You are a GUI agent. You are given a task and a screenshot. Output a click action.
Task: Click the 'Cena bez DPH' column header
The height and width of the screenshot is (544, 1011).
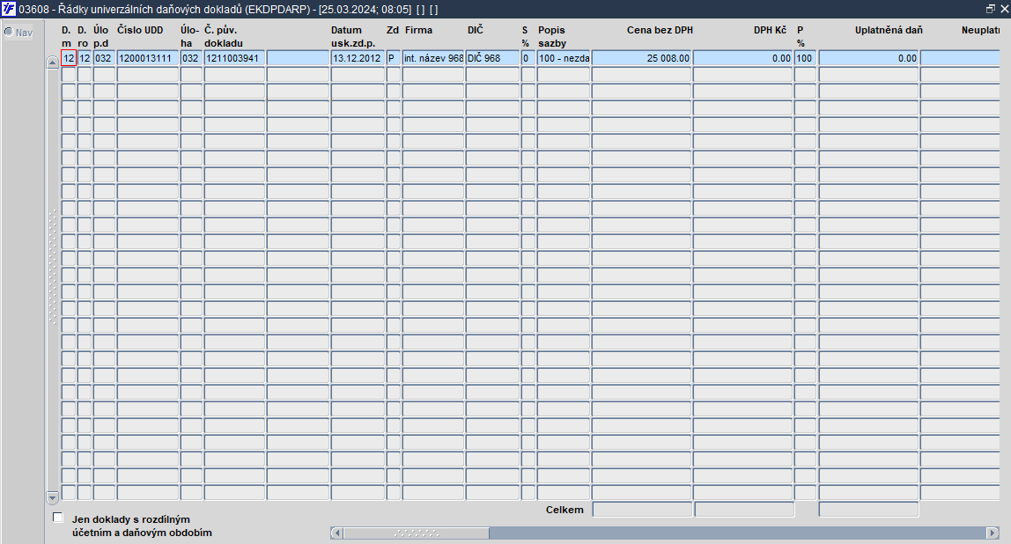pyautogui.click(x=660, y=30)
